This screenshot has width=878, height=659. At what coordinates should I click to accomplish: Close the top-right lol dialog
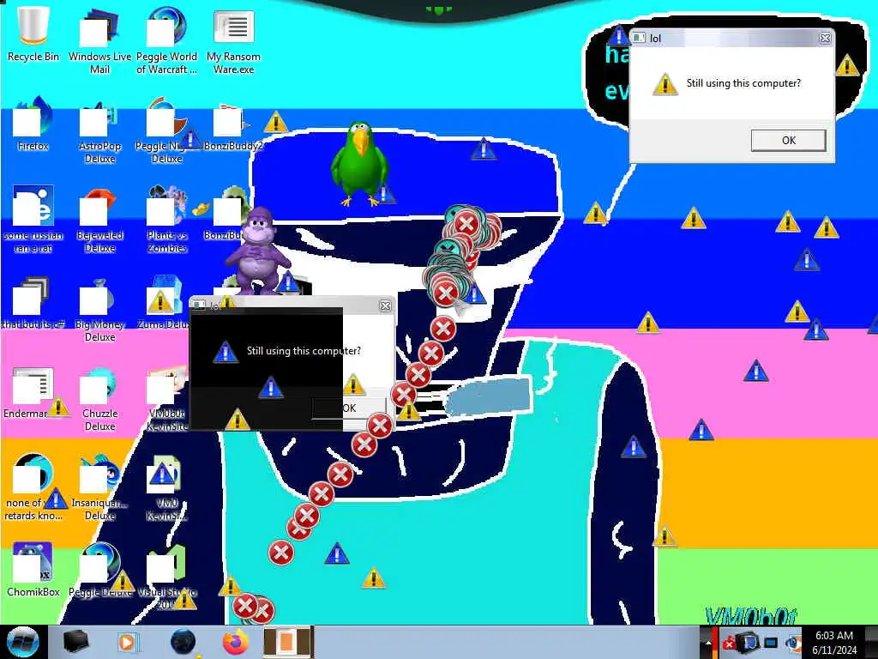[825, 38]
